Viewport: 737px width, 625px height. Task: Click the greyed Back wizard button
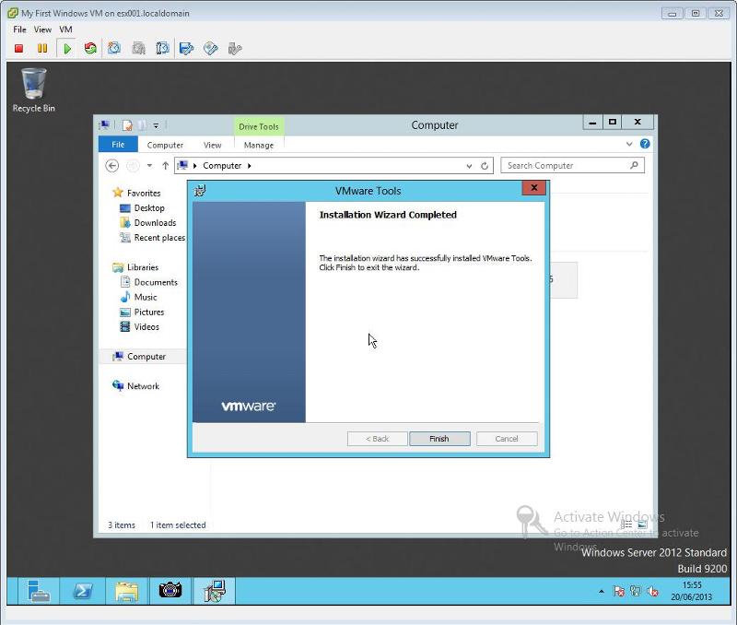[x=377, y=439]
